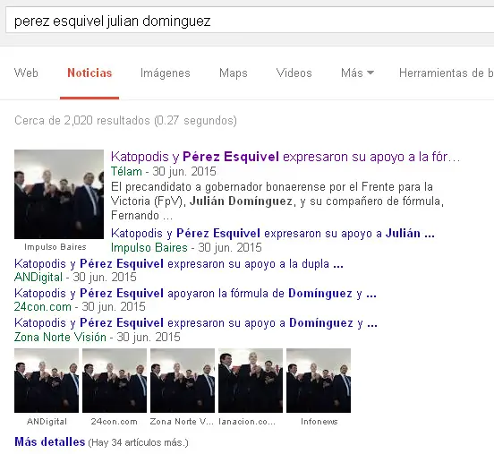Screen dimensions: 494x454
Task: Open the 24con.com image thumbnail
Action: click(x=115, y=381)
